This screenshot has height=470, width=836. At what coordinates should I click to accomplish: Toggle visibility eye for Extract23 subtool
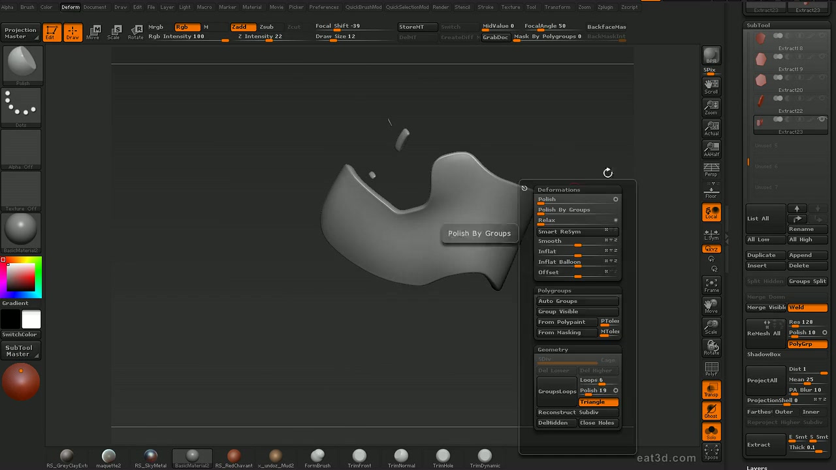[x=822, y=119]
